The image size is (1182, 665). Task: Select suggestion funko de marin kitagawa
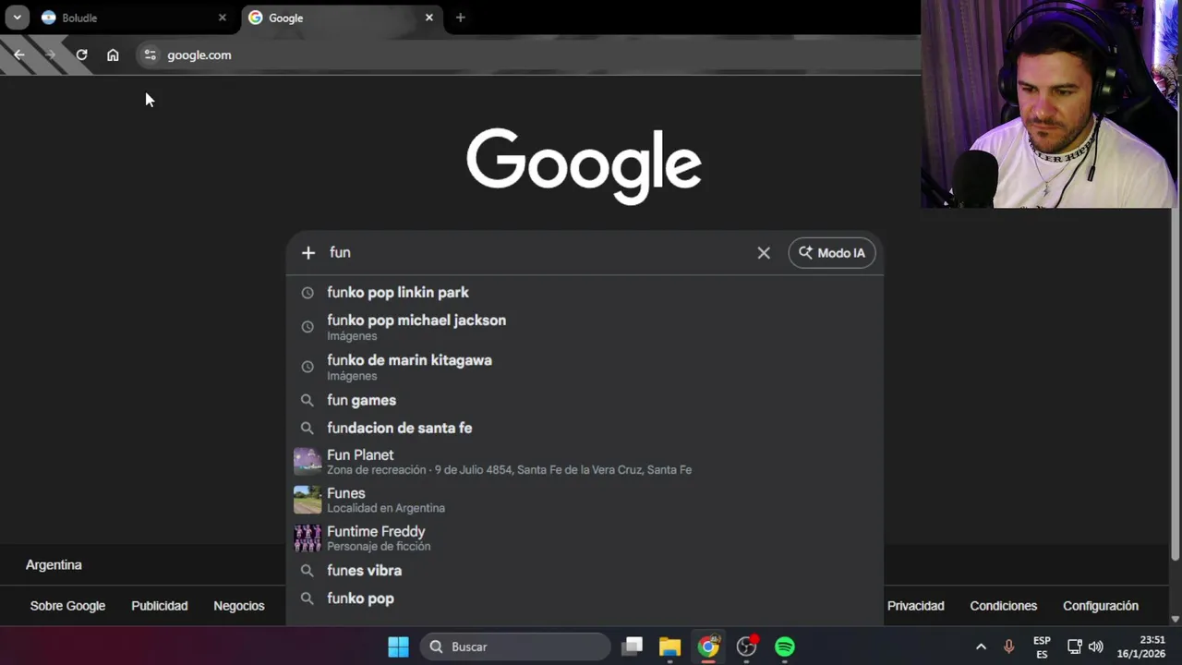point(585,367)
